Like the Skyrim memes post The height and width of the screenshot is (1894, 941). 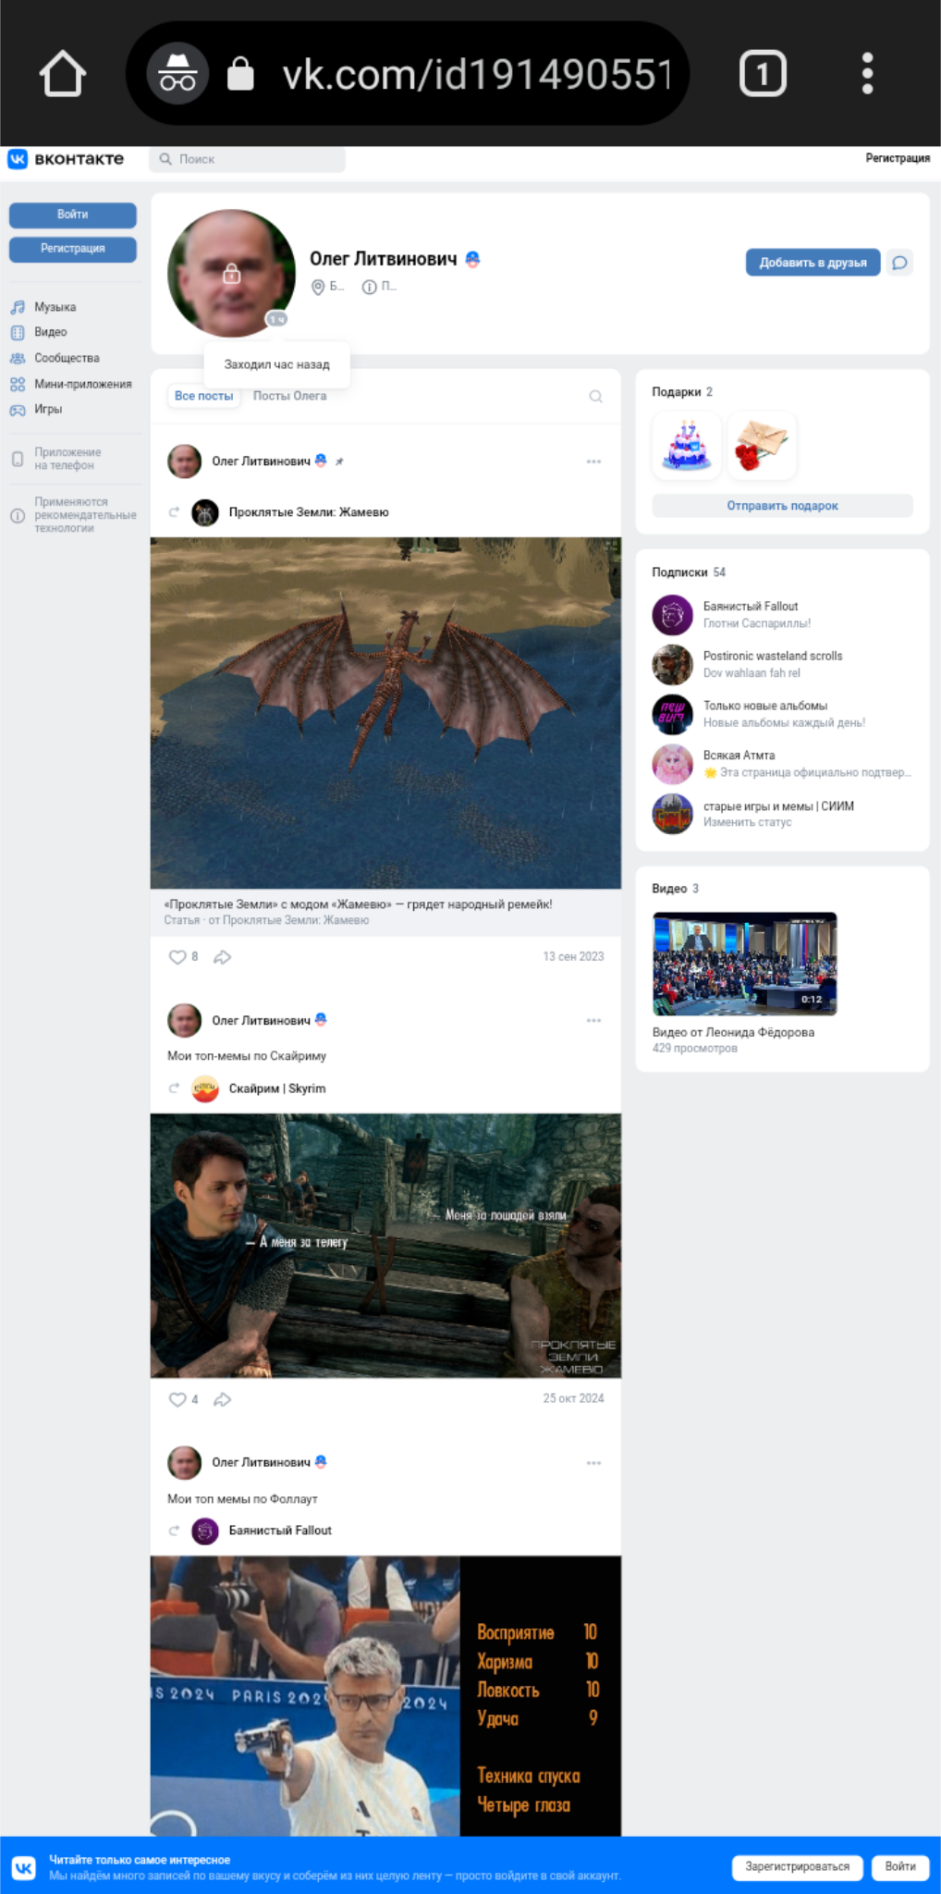tap(177, 1399)
